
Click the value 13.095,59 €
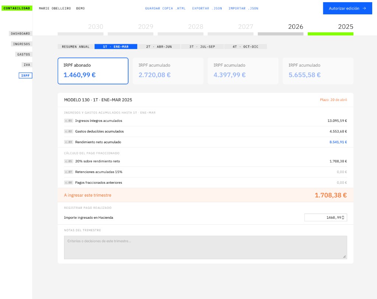point(337,121)
